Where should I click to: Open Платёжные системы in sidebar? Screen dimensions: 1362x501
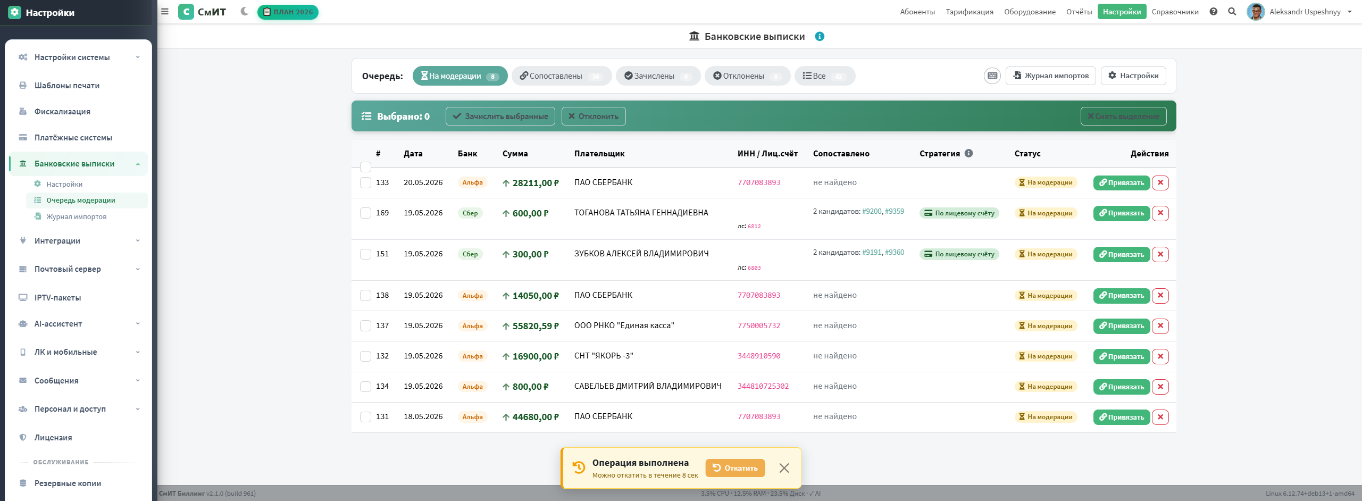pos(73,137)
